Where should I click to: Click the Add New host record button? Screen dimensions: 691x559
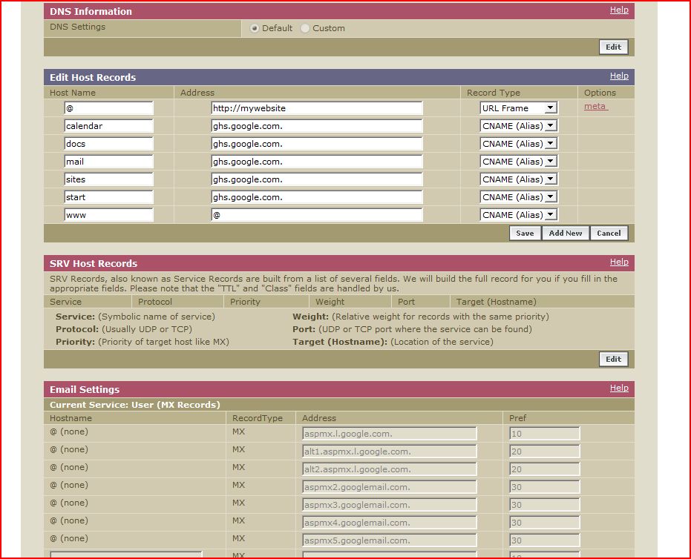[566, 234]
